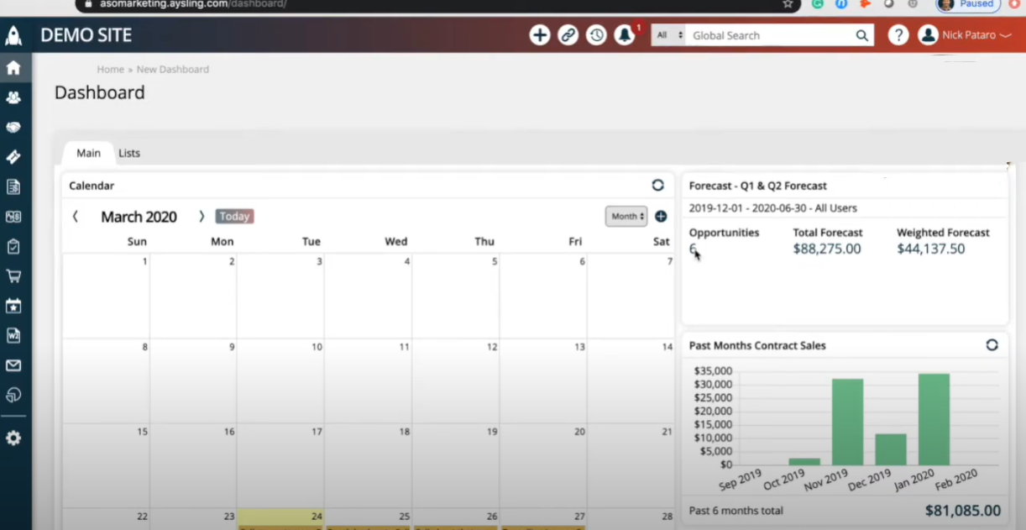1026x530 pixels.
Task: Refresh the Calendar widget
Action: 657,185
